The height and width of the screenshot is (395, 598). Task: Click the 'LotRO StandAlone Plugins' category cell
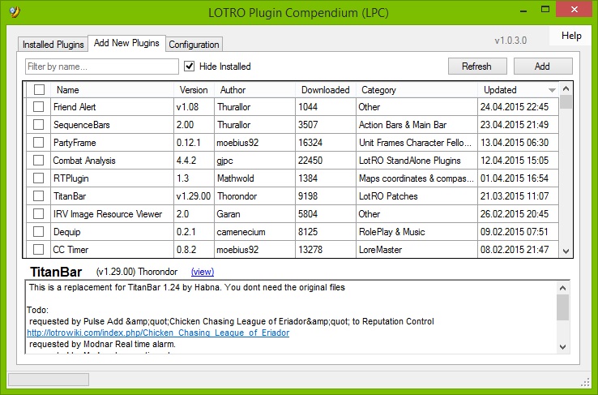[x=416, y=161]
